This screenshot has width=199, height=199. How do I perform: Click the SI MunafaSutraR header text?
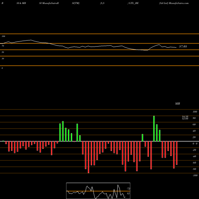(49, 3)
